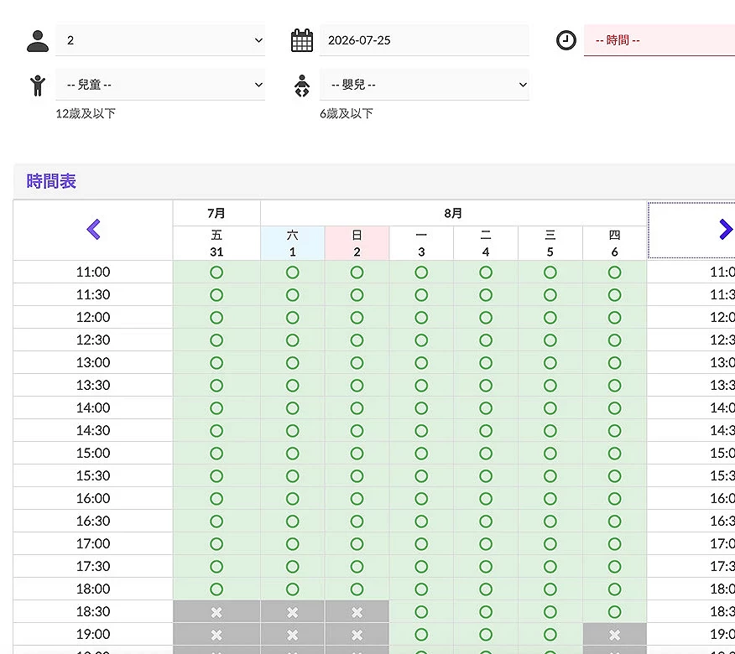Select the 17:30 slot on Thursday 6

(x=614, y=567)
